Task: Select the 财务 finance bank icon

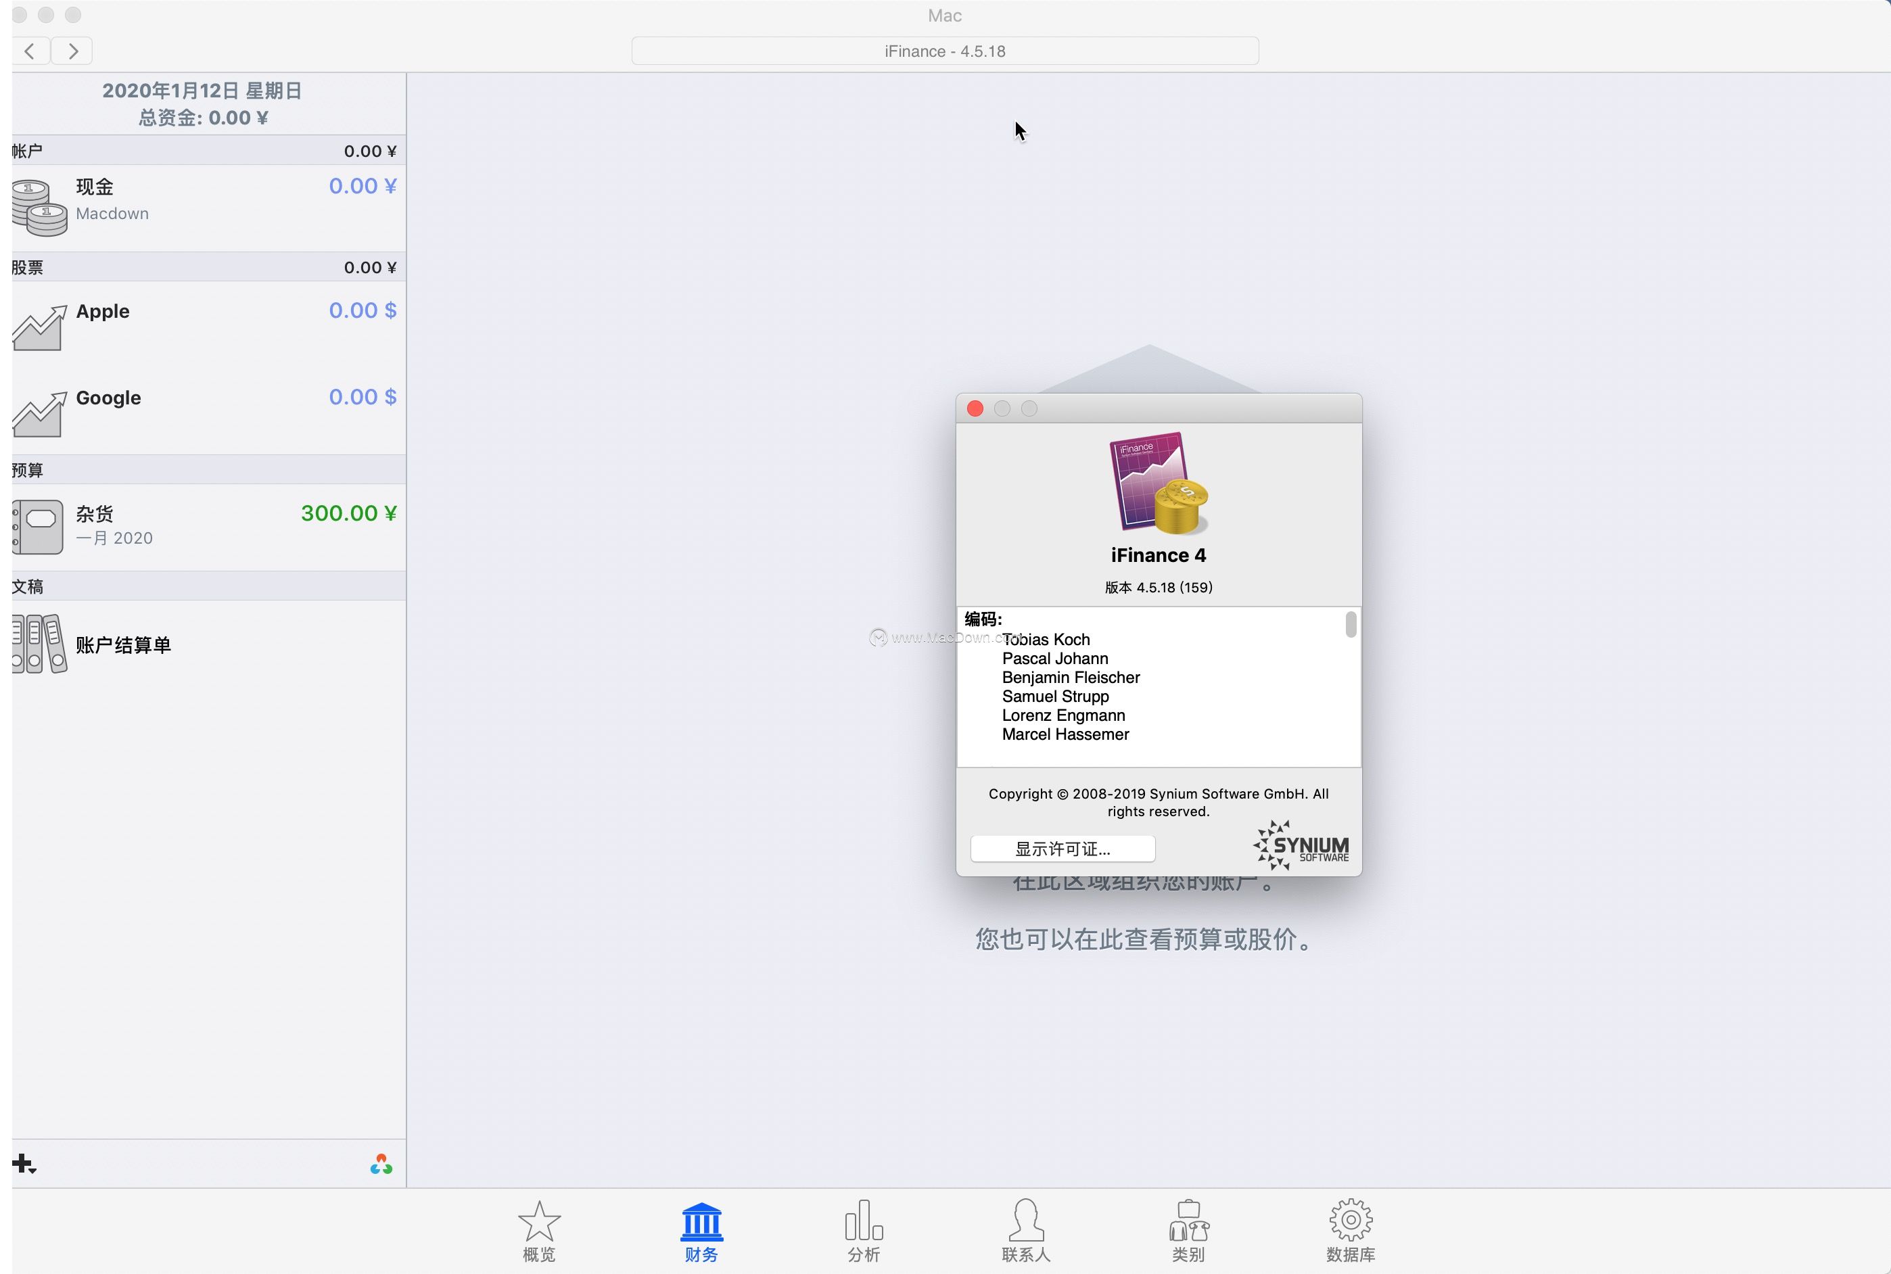Action: [x=701, y=1221]
